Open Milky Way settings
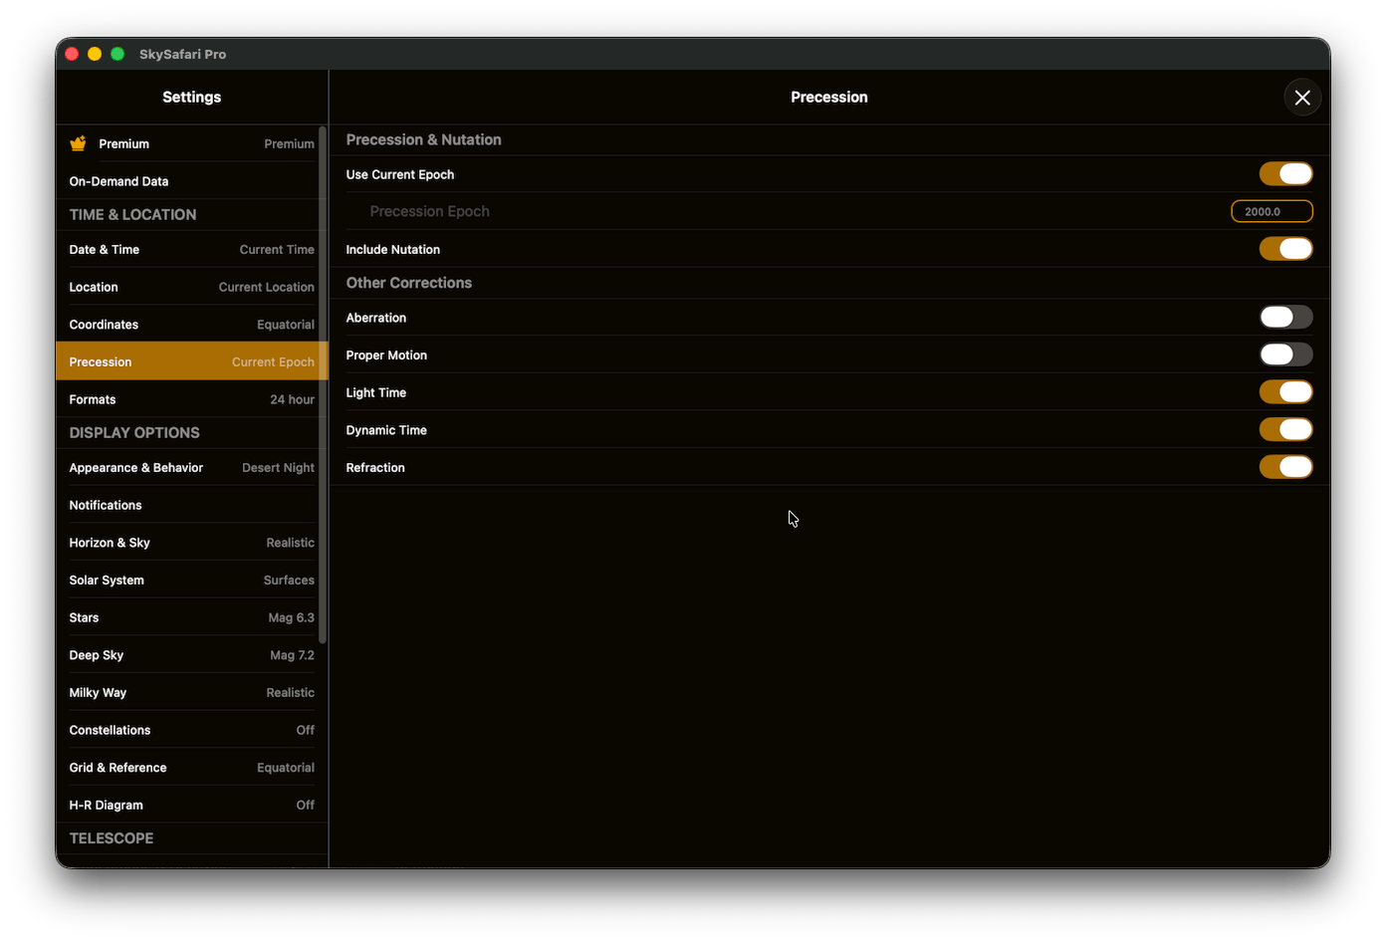 tap(191, 693)
